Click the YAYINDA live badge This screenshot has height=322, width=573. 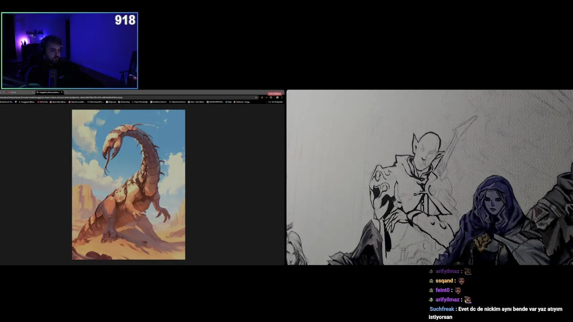[x=275, y=94]
